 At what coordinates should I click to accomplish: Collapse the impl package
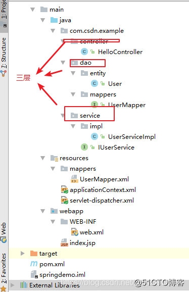pos(73,126)
